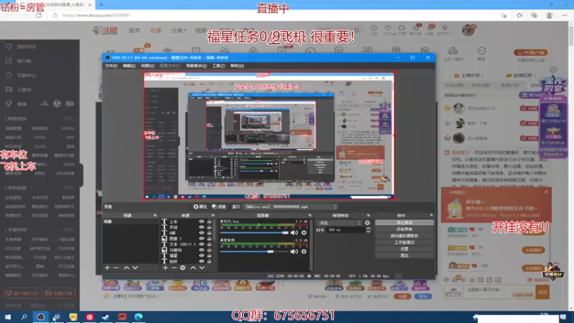Toggle the lock on the 上车 source

[210, 222]
